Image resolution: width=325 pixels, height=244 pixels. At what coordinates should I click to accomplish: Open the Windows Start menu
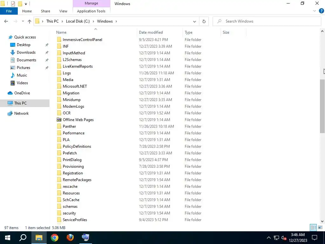pyautogui.click(x=8, y=238)
